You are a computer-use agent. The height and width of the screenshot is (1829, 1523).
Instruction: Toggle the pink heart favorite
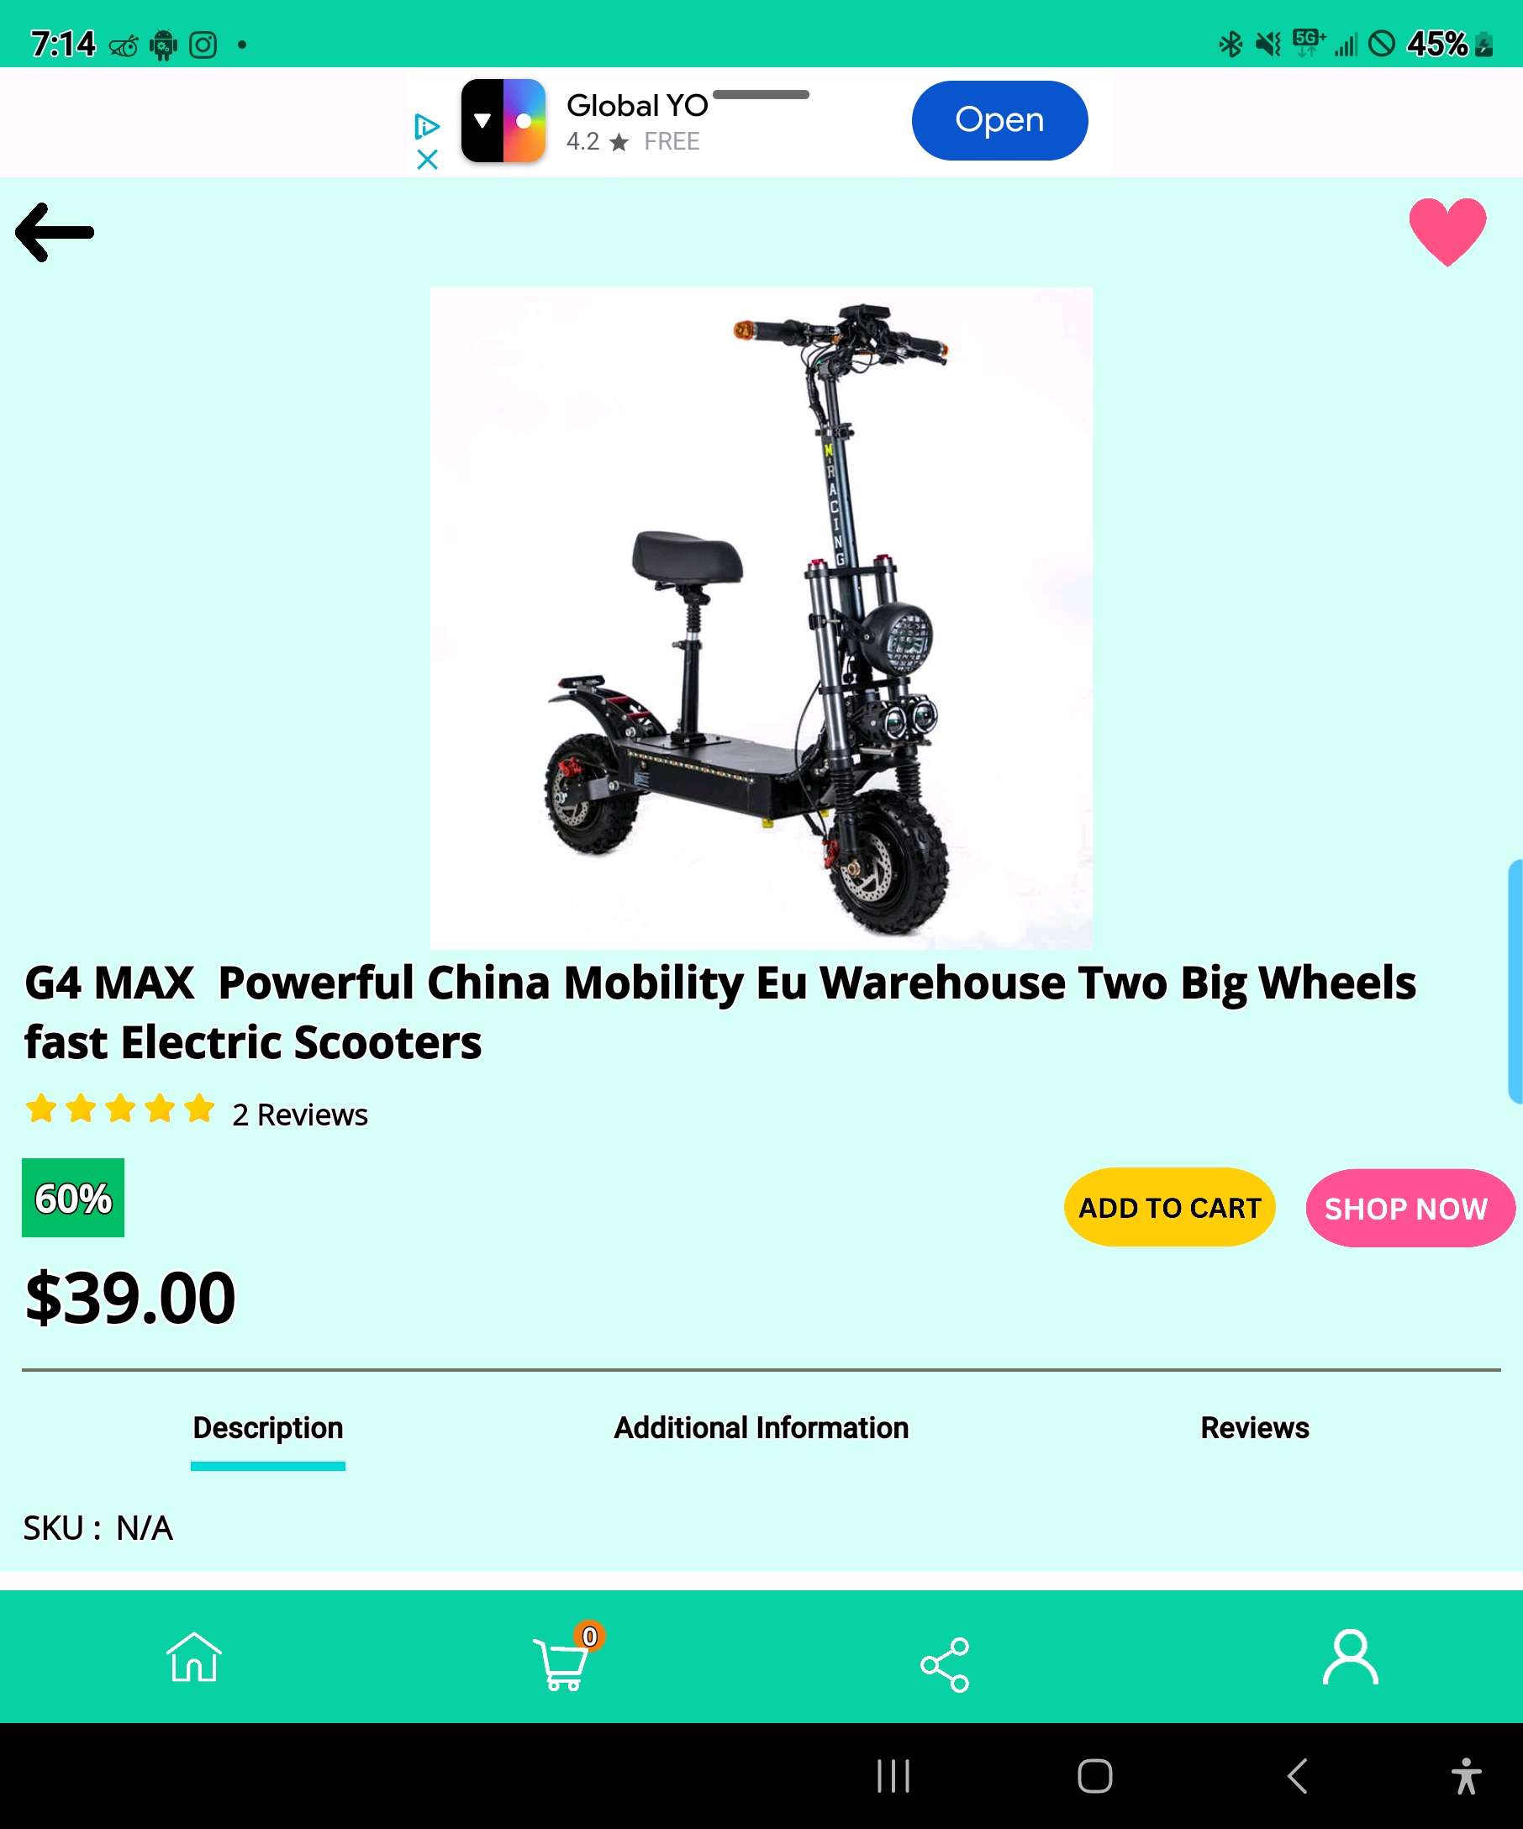(1447, 232)
